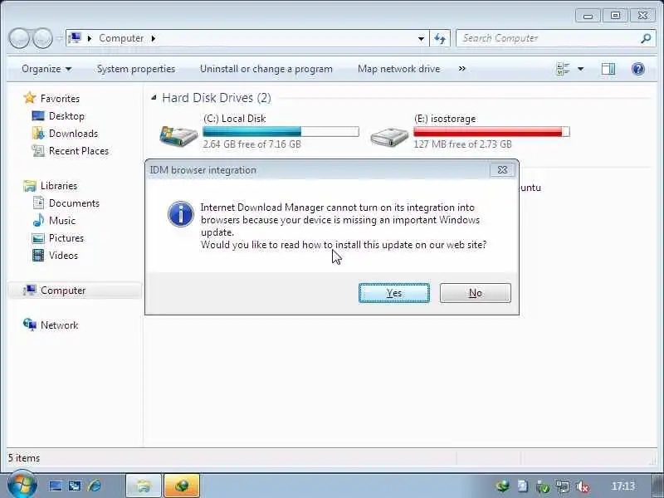Click the Forward navigation button
This screenshot has width=664, height=498.
tap(42, 38)
